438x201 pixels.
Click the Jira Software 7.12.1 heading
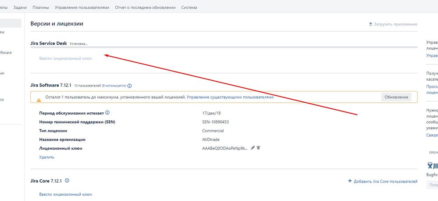[x=51, y=85]
